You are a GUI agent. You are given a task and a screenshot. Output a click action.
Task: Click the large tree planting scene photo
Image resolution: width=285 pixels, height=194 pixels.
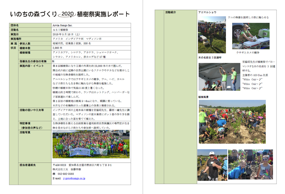(232, 122)
